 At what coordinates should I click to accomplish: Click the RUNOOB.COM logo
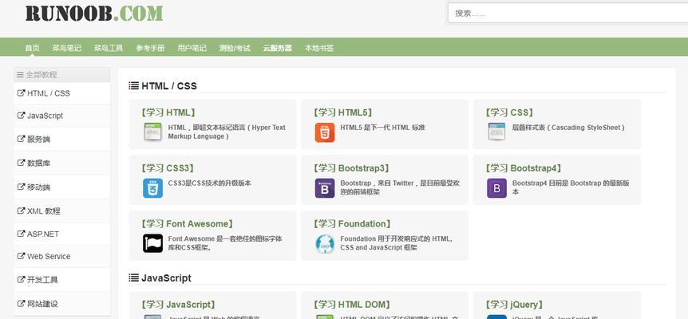point(94,14)
